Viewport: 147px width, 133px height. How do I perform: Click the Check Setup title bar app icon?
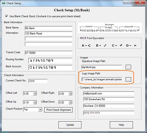(x=4, y=3)
